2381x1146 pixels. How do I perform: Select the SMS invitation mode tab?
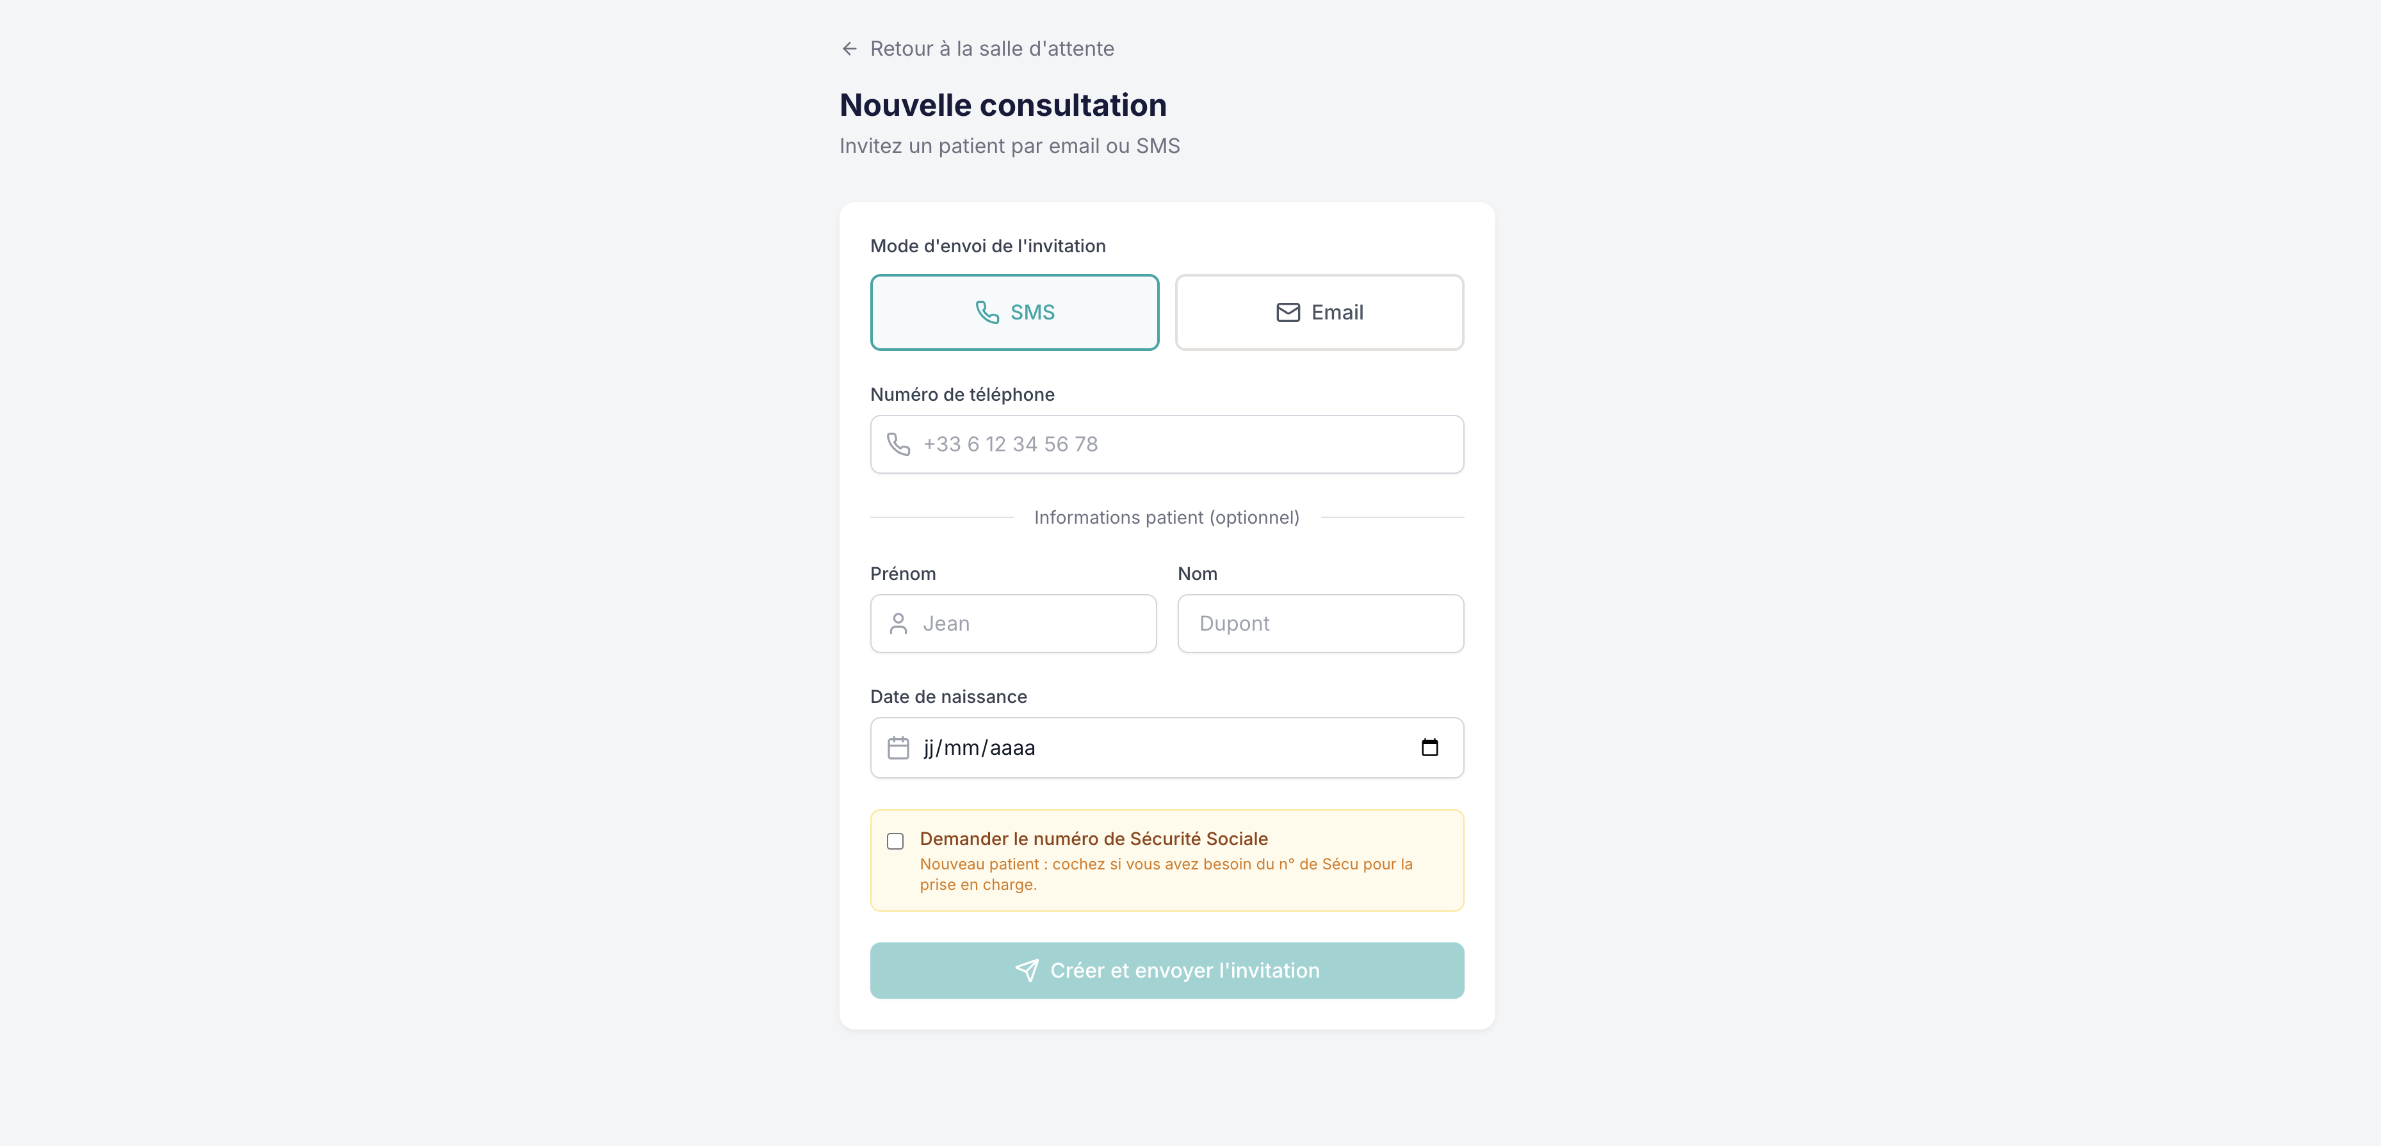1014,312
